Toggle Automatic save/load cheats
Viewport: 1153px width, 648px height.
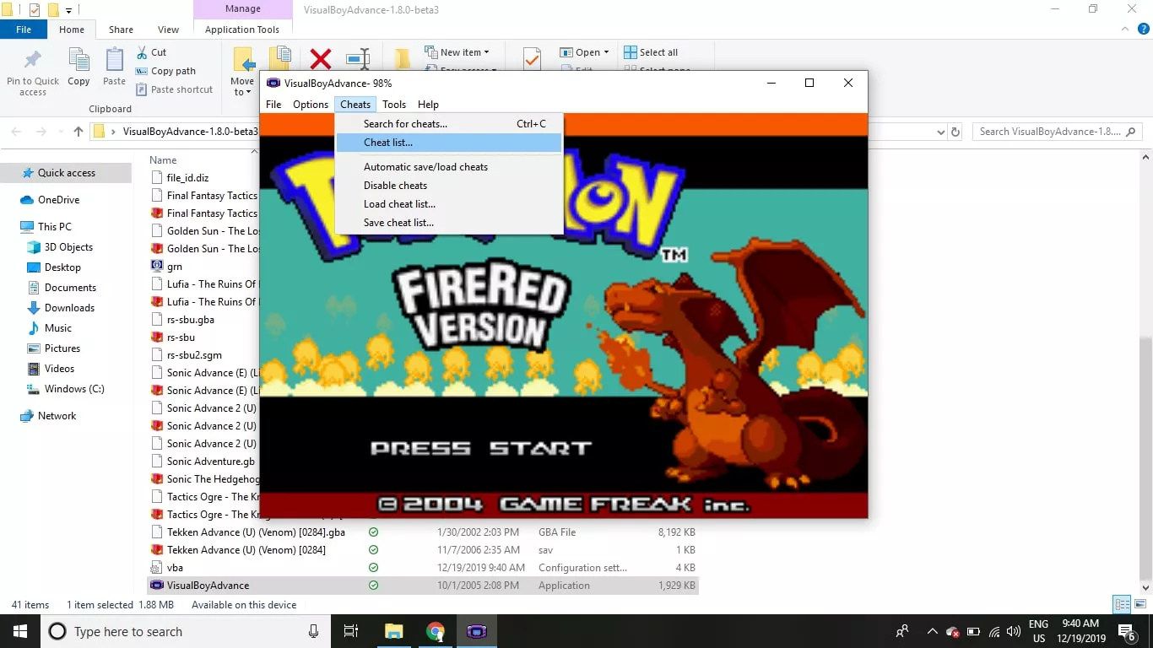[x=448, y=167]
